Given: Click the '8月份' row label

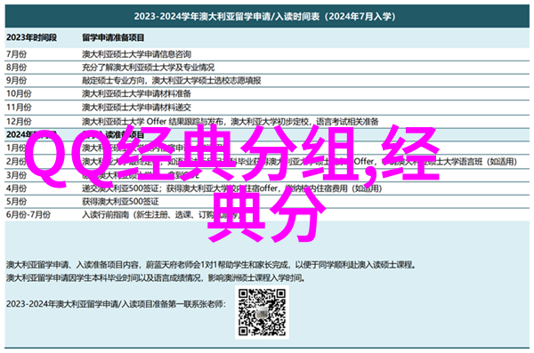Looking at the screenshot, I should (x=16, y=68).
